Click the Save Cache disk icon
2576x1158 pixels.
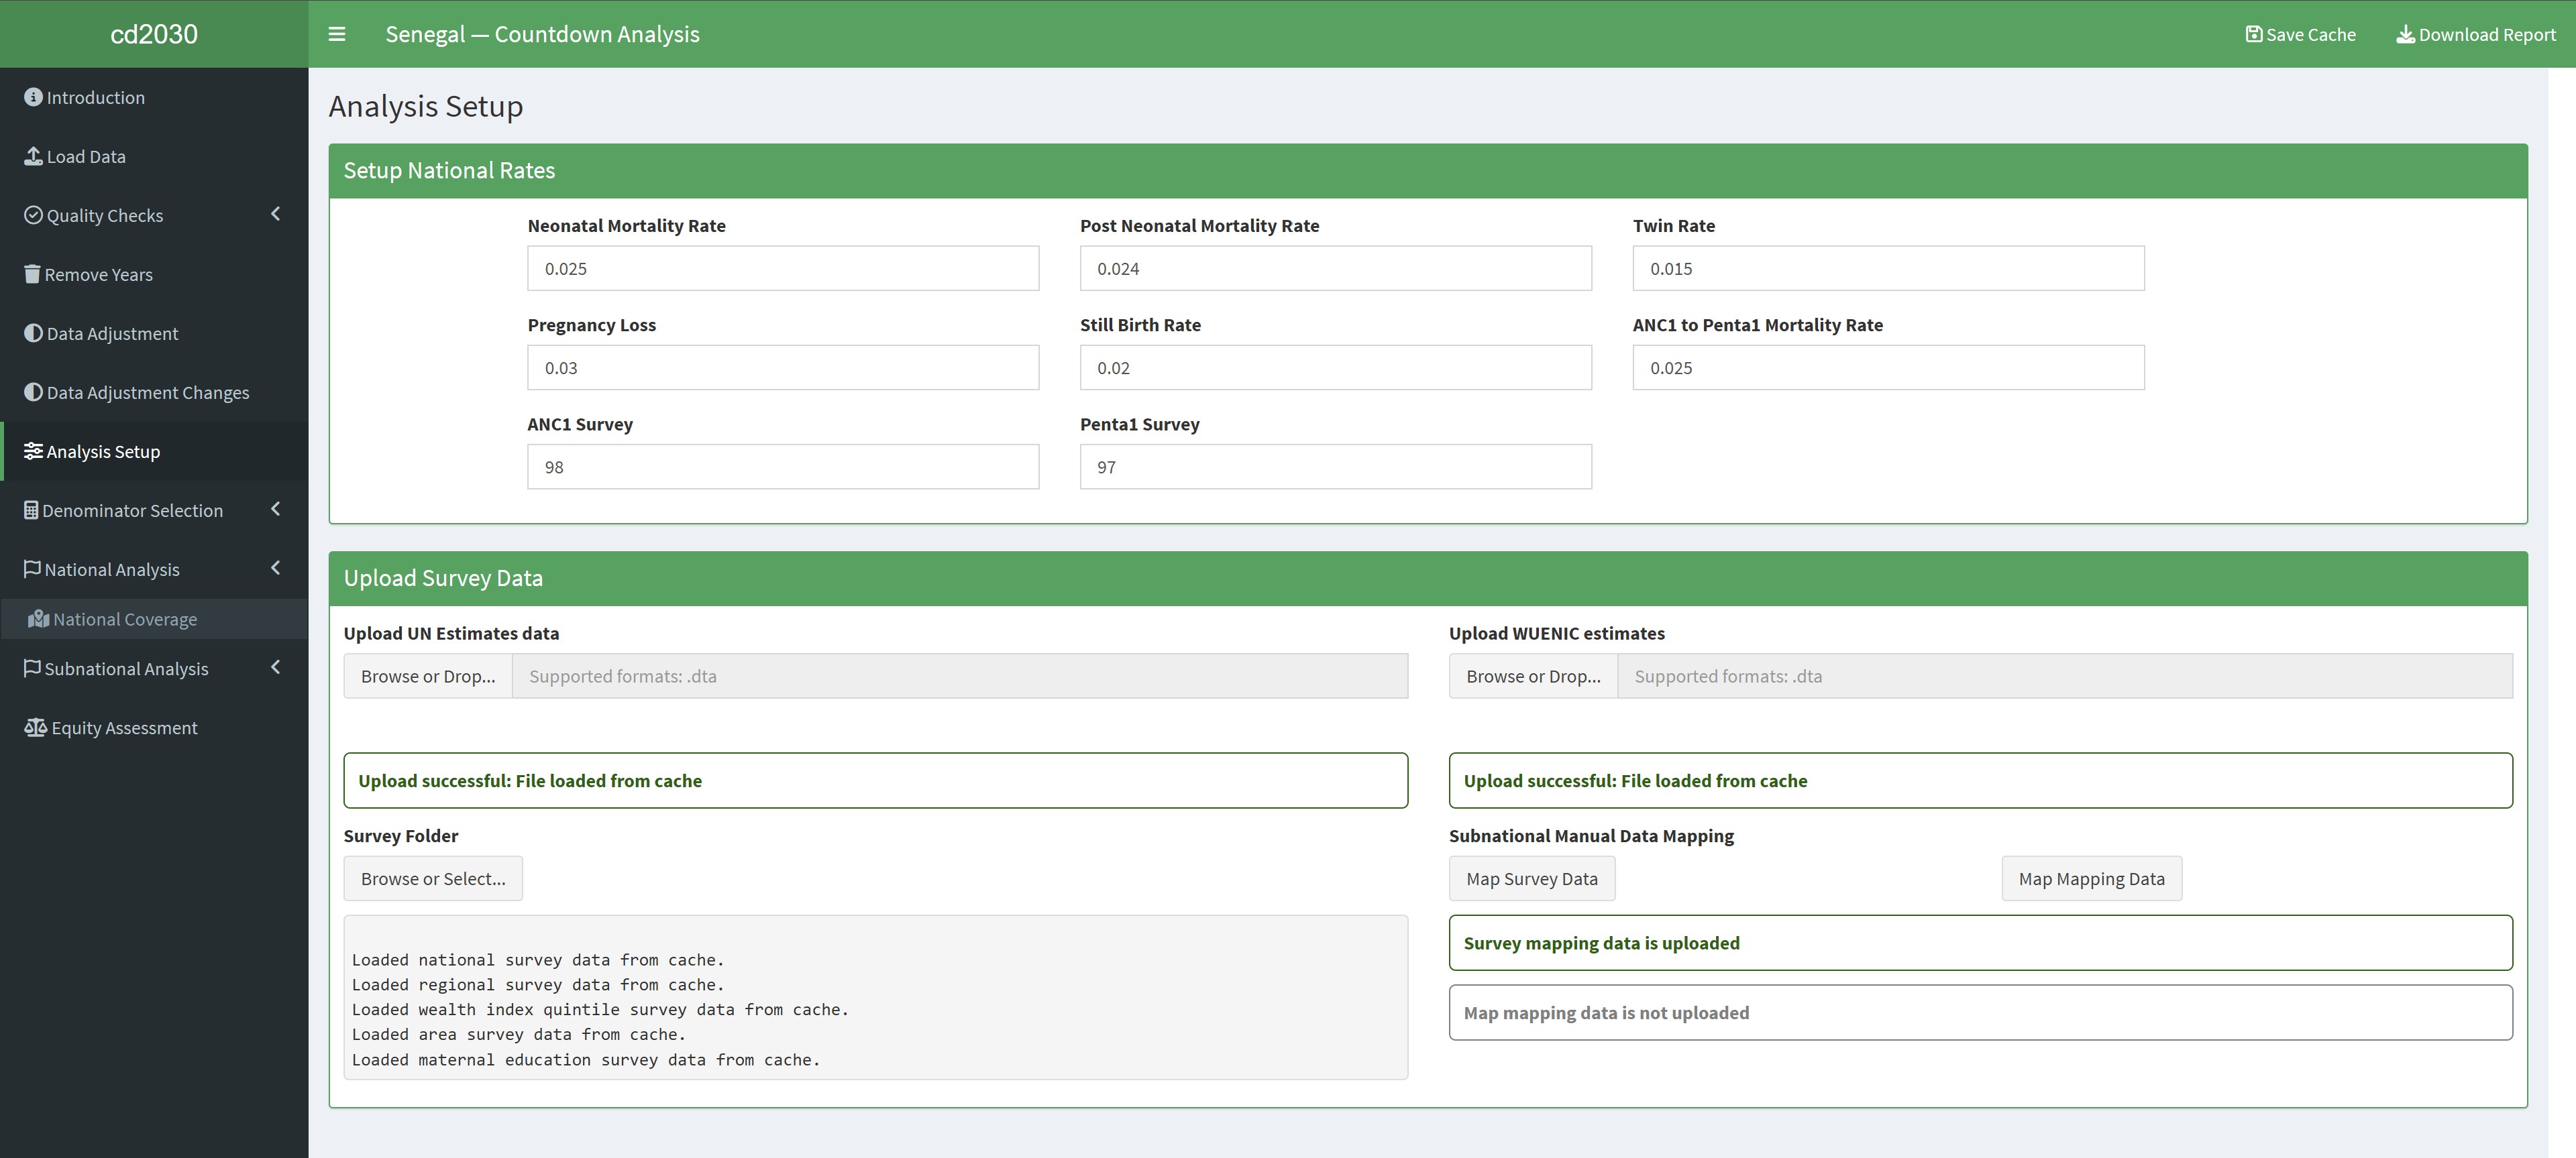[2253, 34]
